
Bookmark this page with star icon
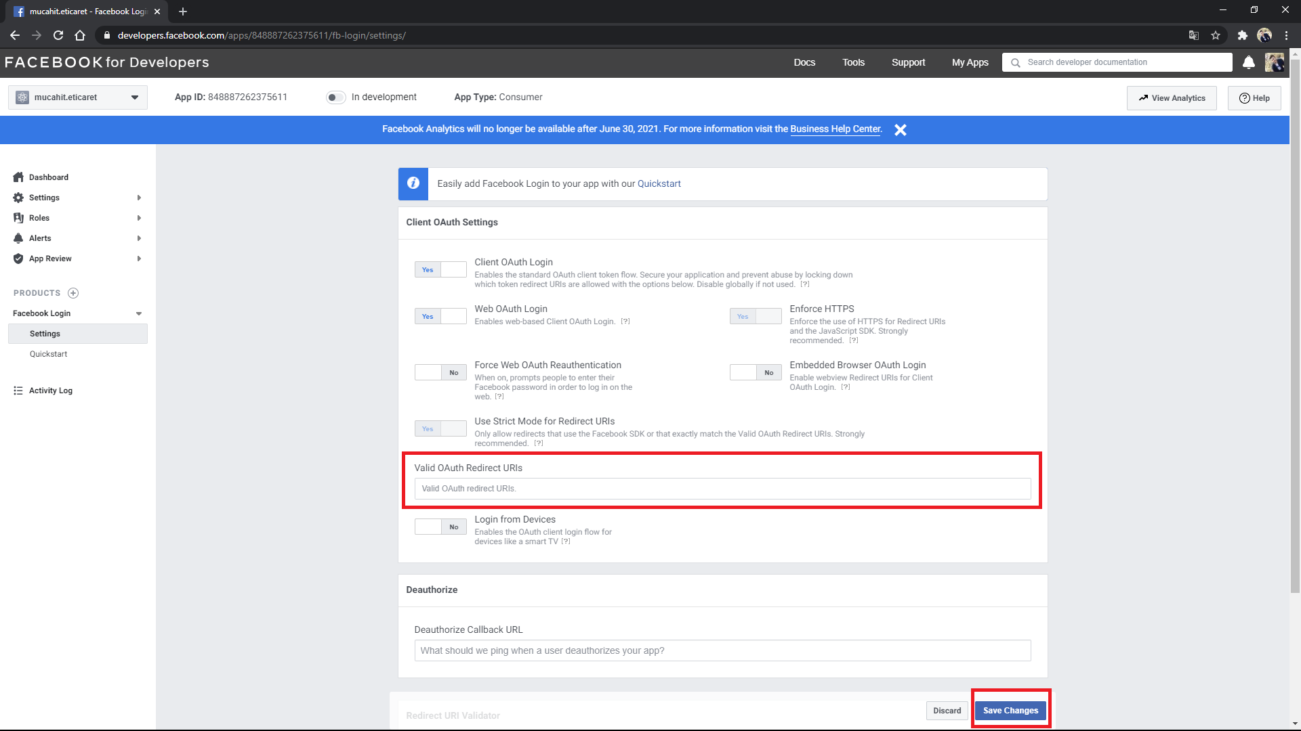pyautogui.click(x=1216, y=35)
